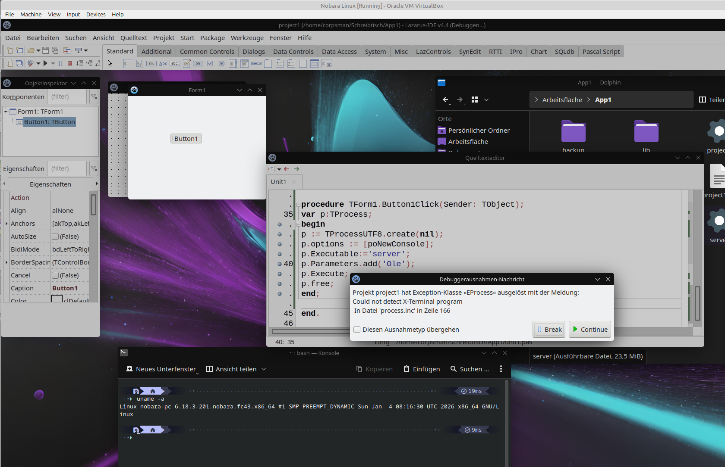Pick the TRadioButton palette component
The image size is (725, 467).
221,64
